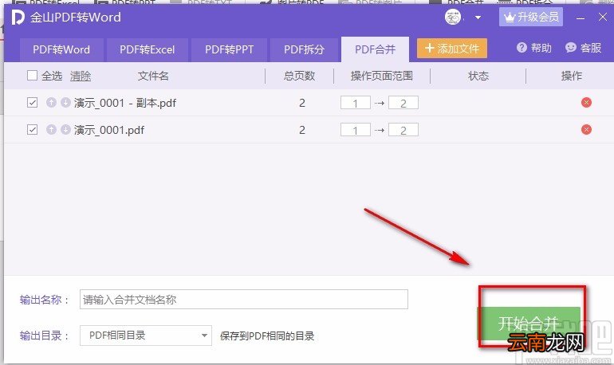
Task: Click end page field for 演示_0001 - 副本.pdf
Action: [403, 103]
